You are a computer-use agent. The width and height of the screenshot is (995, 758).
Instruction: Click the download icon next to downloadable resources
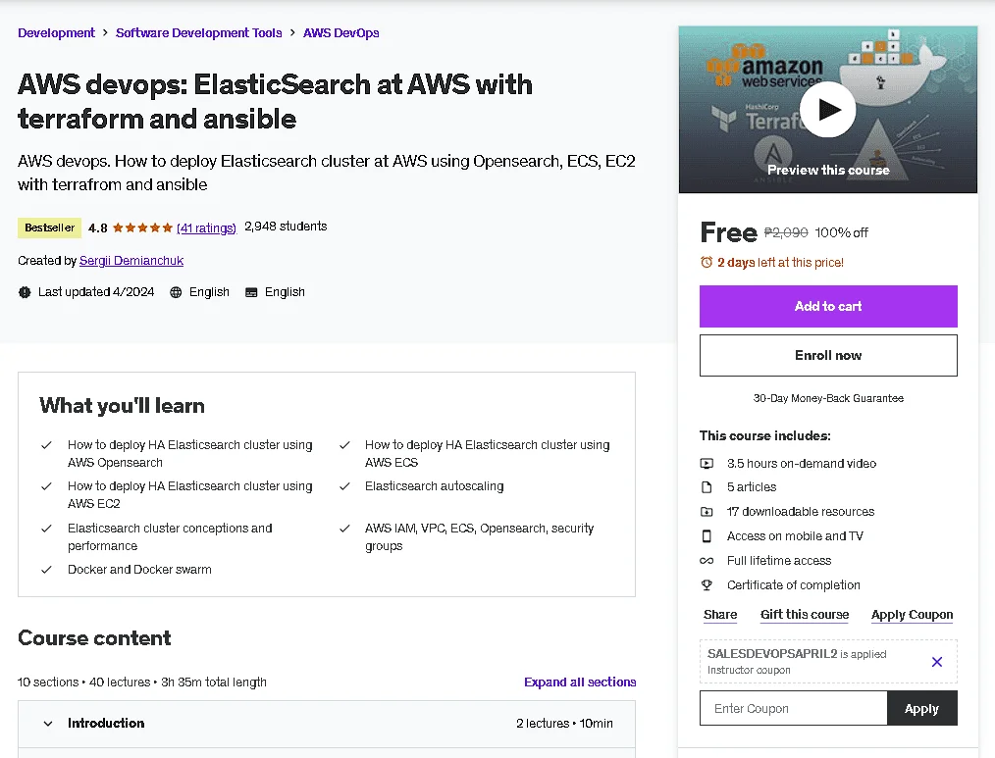(x=707, y=511)
